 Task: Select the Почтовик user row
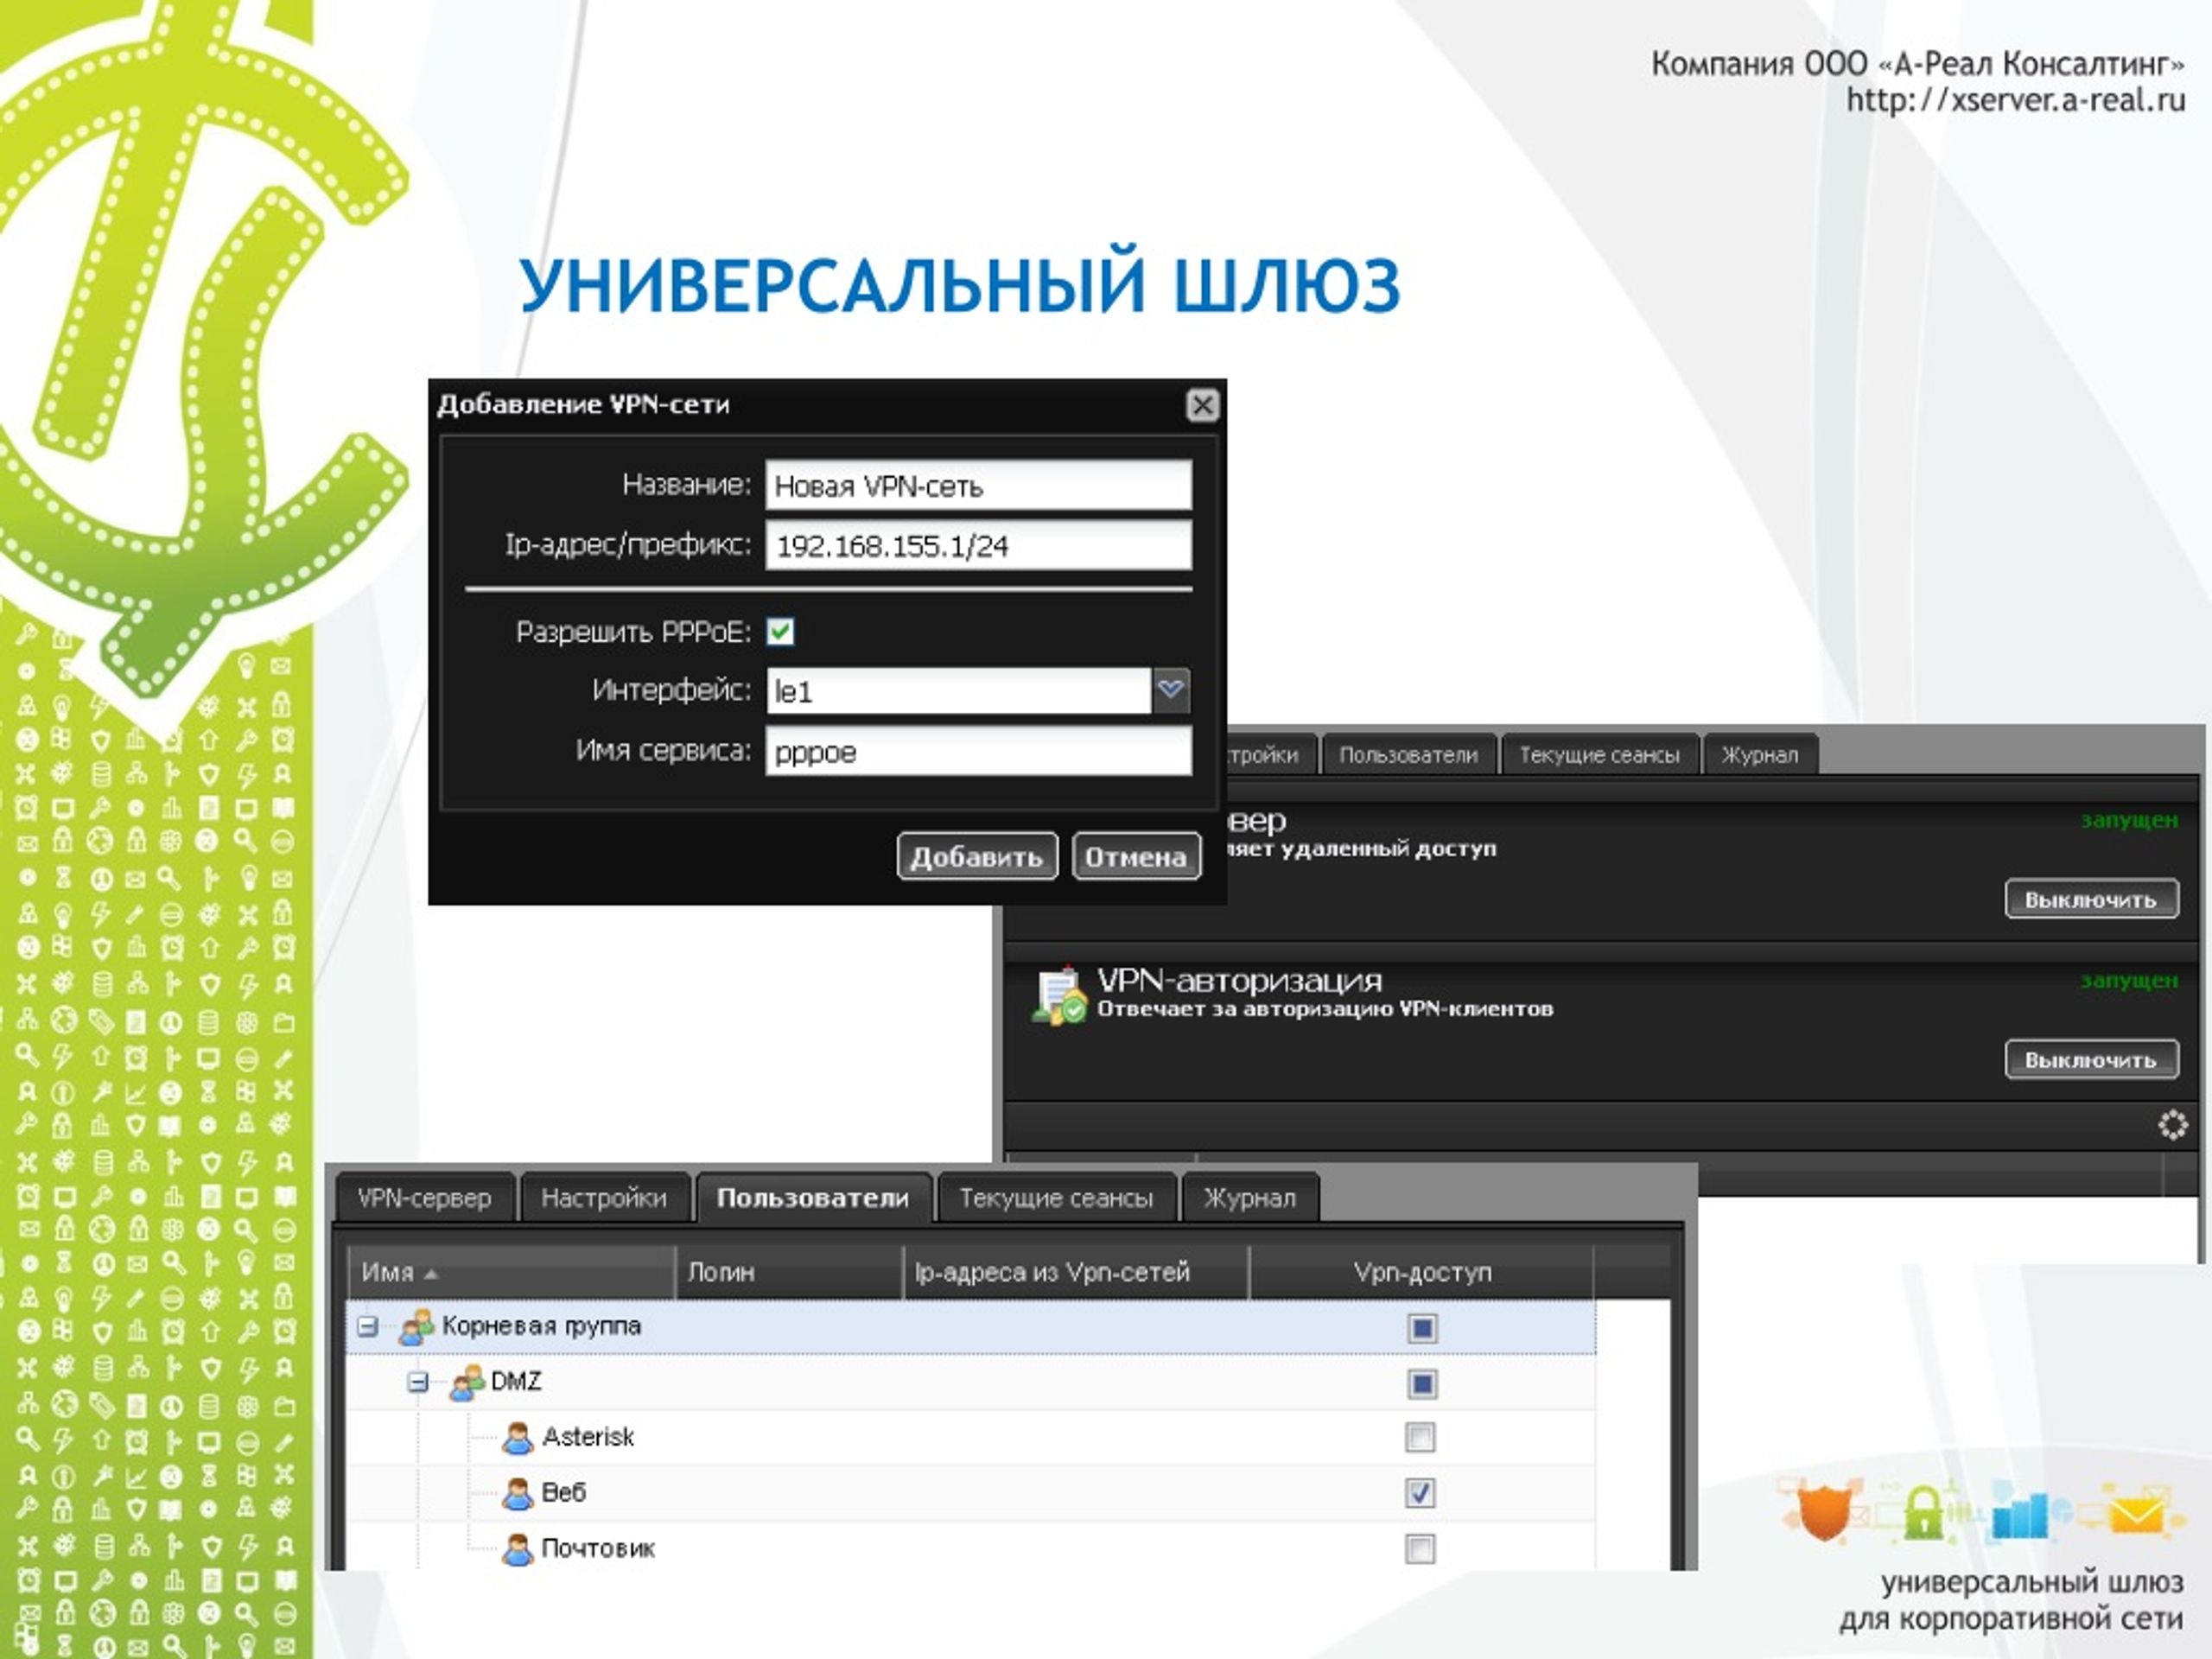click(970, 1549)
